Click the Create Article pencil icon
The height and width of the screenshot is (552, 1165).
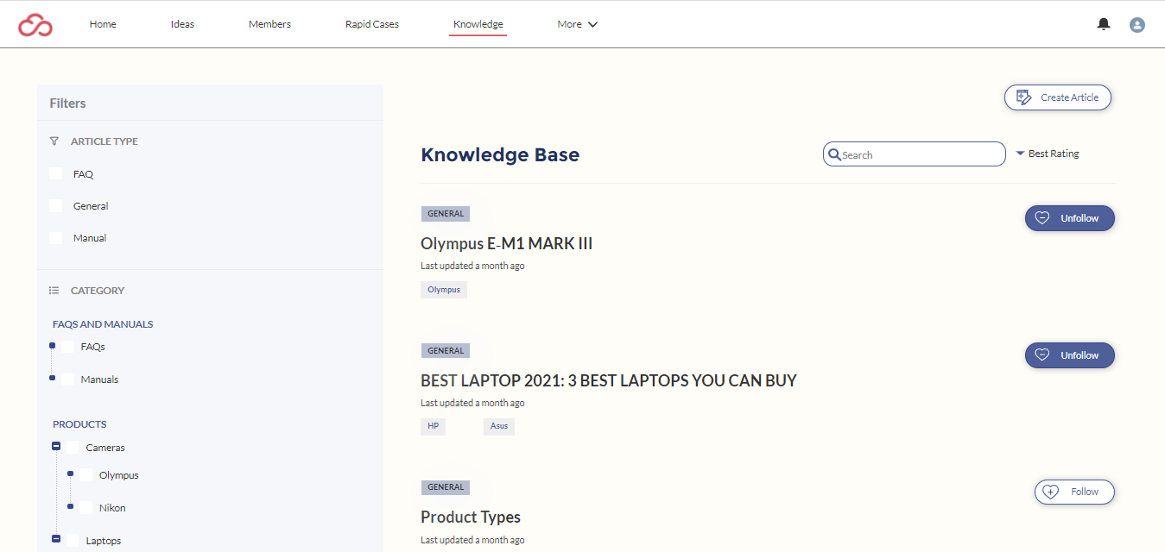(1024, 97)
